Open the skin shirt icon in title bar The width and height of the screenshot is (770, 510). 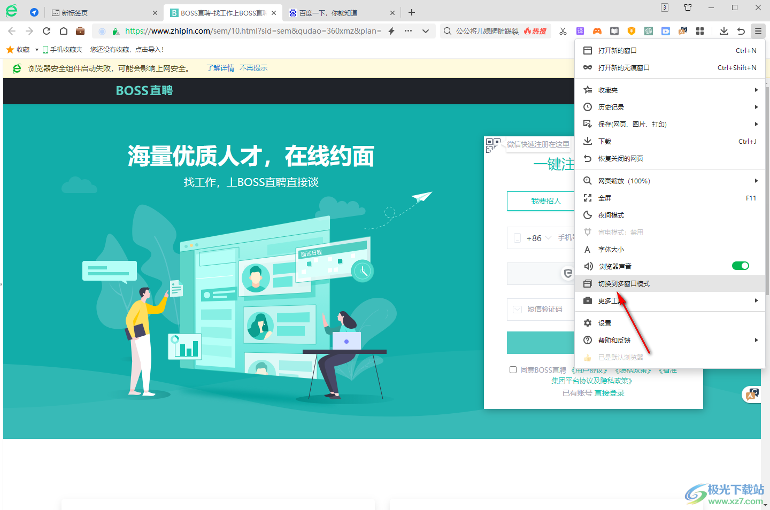(688, 7)
